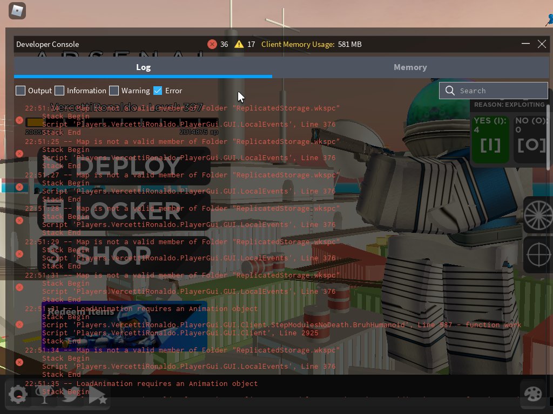The image size is (553, 414).
Task: Click error icon of 22:51:25 entry
Action: pyautogui.click(x=19, y=154)
